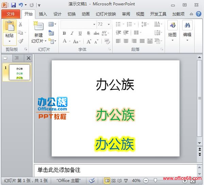
Task: Expand the font name dropdown arrow
Action: [94, 25]
